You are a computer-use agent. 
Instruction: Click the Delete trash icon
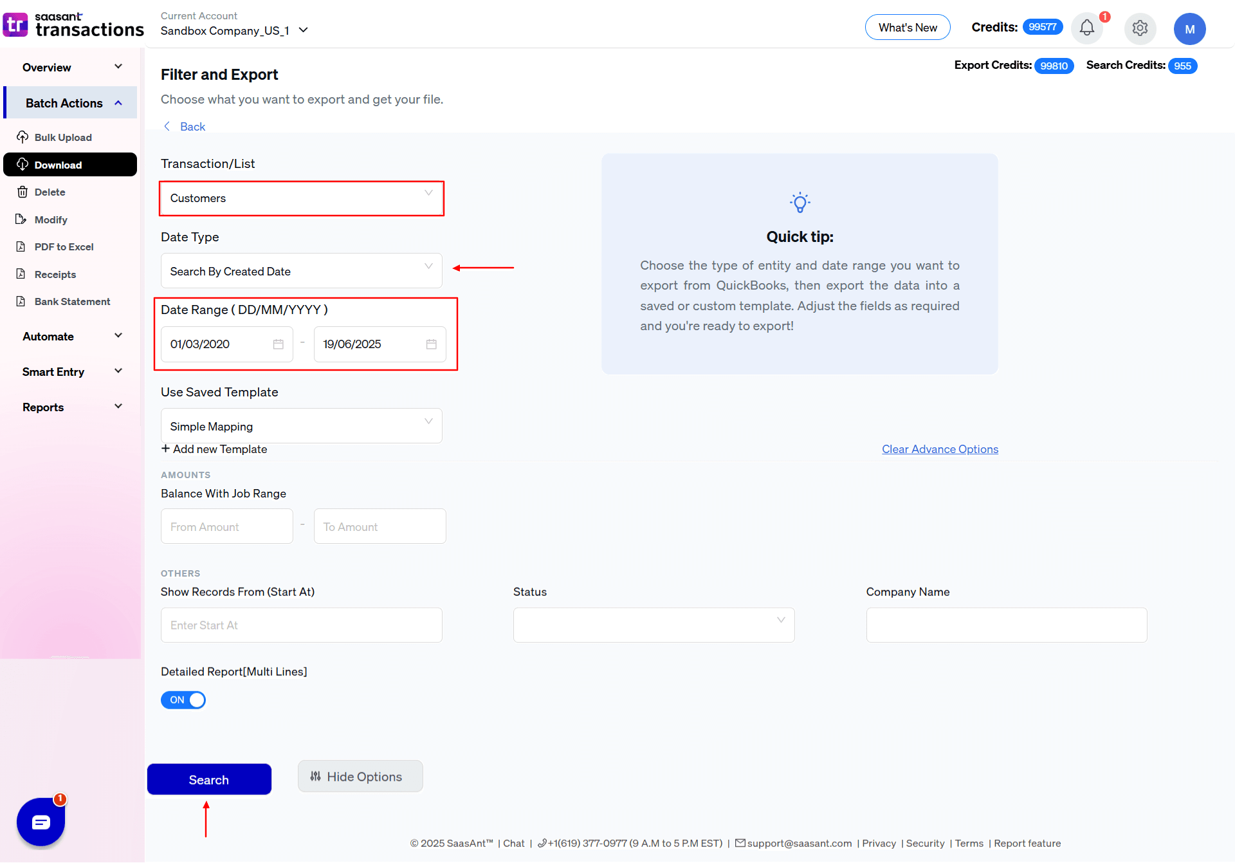click(x=23, y=192)
